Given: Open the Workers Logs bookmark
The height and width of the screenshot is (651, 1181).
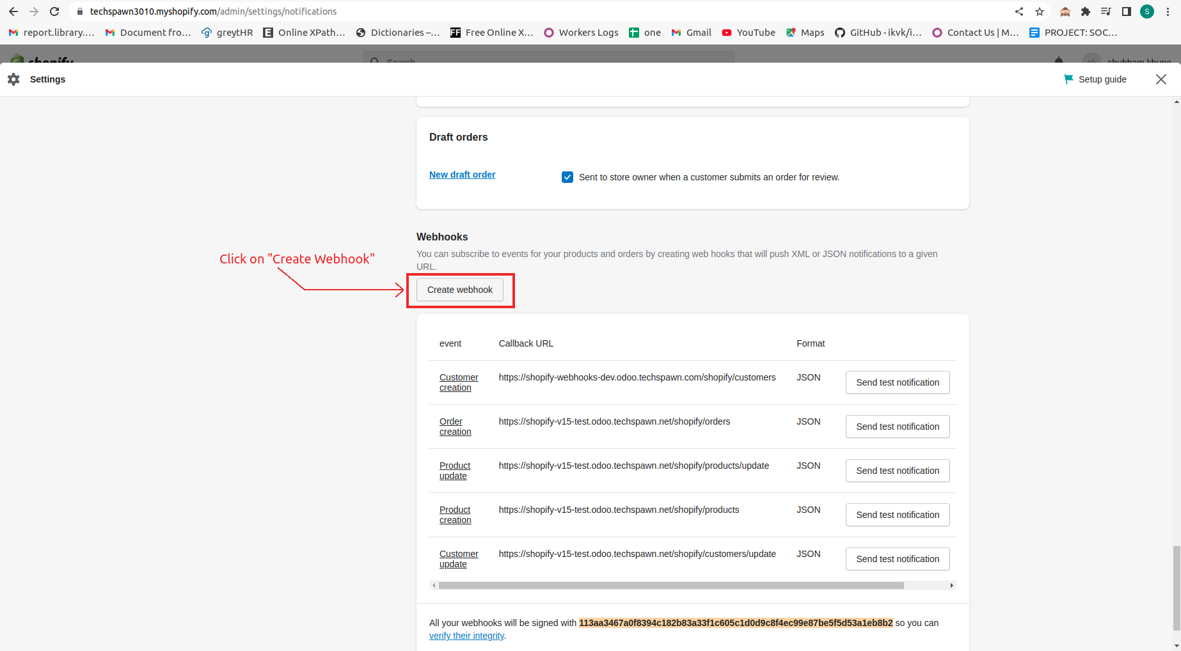Looking at the screenshot, I should coord(580,32).
